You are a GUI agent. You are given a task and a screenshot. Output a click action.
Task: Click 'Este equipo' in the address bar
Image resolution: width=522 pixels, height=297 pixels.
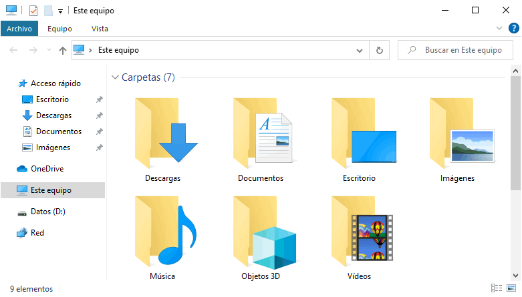[118, 50]
